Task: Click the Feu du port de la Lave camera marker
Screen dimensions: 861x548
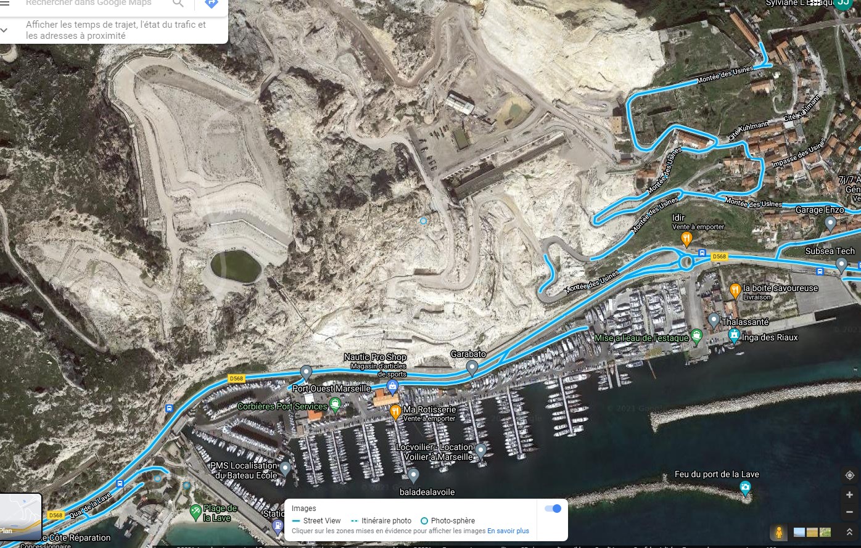Action: click(x=745, y=489)
